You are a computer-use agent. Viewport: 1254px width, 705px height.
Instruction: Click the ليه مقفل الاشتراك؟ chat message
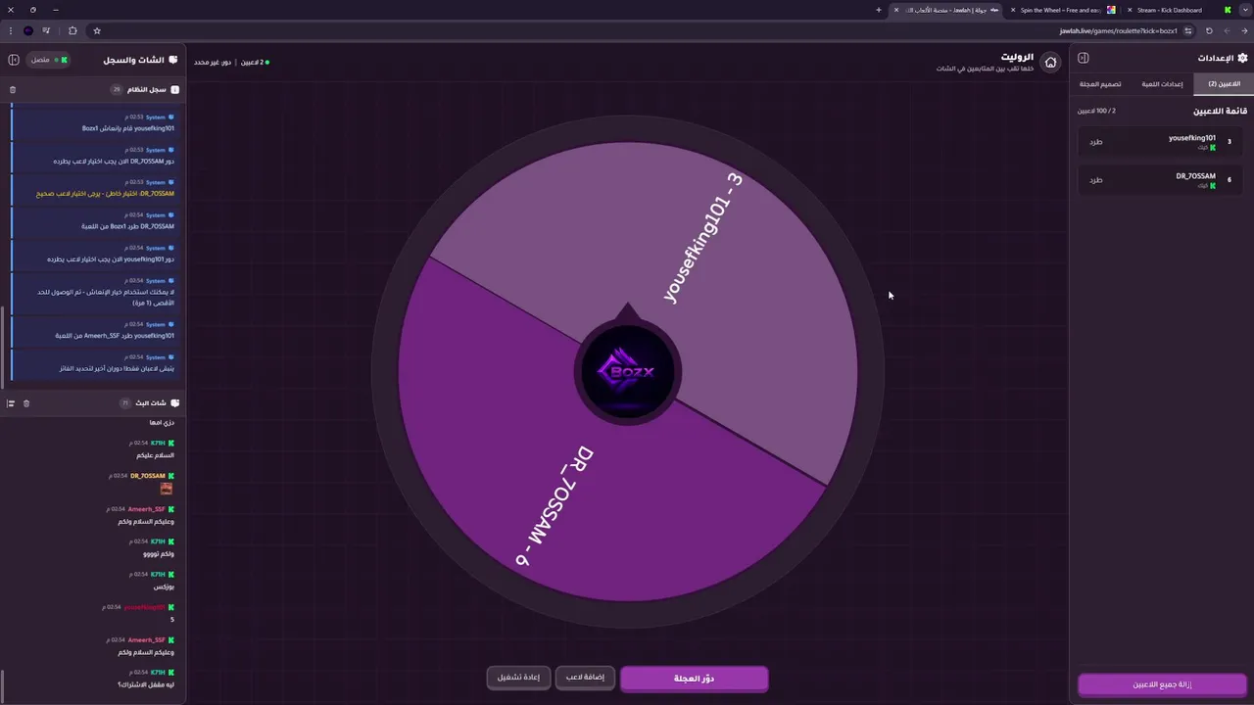coord(145,684)
